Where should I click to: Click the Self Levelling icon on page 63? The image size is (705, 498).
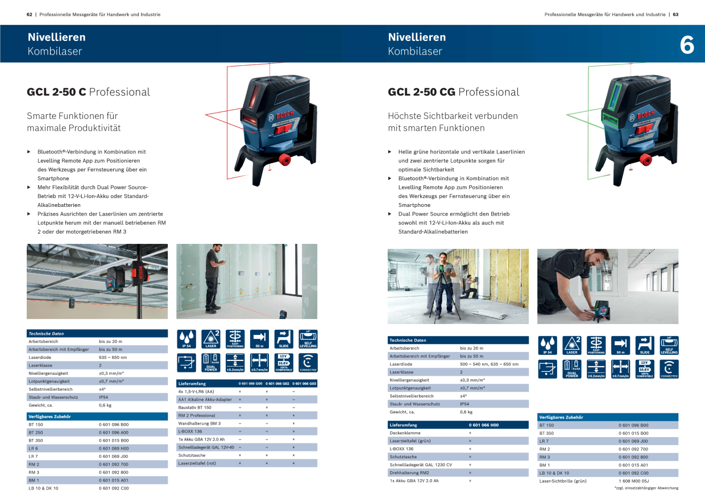(669, 346)
